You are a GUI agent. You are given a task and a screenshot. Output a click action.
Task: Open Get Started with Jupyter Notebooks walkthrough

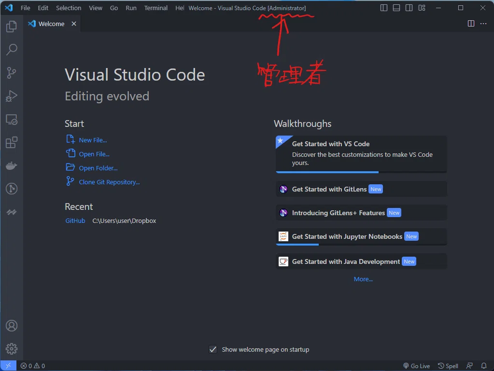tap(361, 236)
